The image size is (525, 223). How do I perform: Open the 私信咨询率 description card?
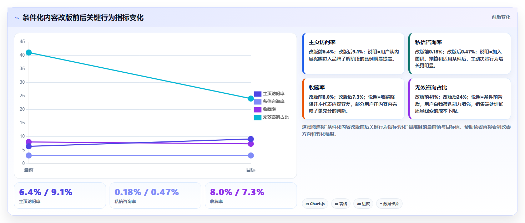[x=460, y=54]
